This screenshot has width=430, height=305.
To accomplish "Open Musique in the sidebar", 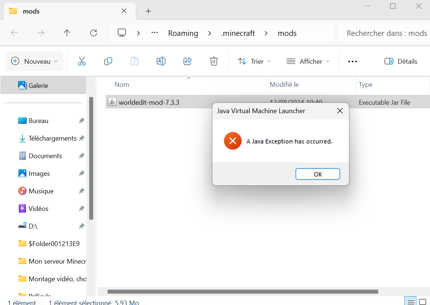I will 41,191.
